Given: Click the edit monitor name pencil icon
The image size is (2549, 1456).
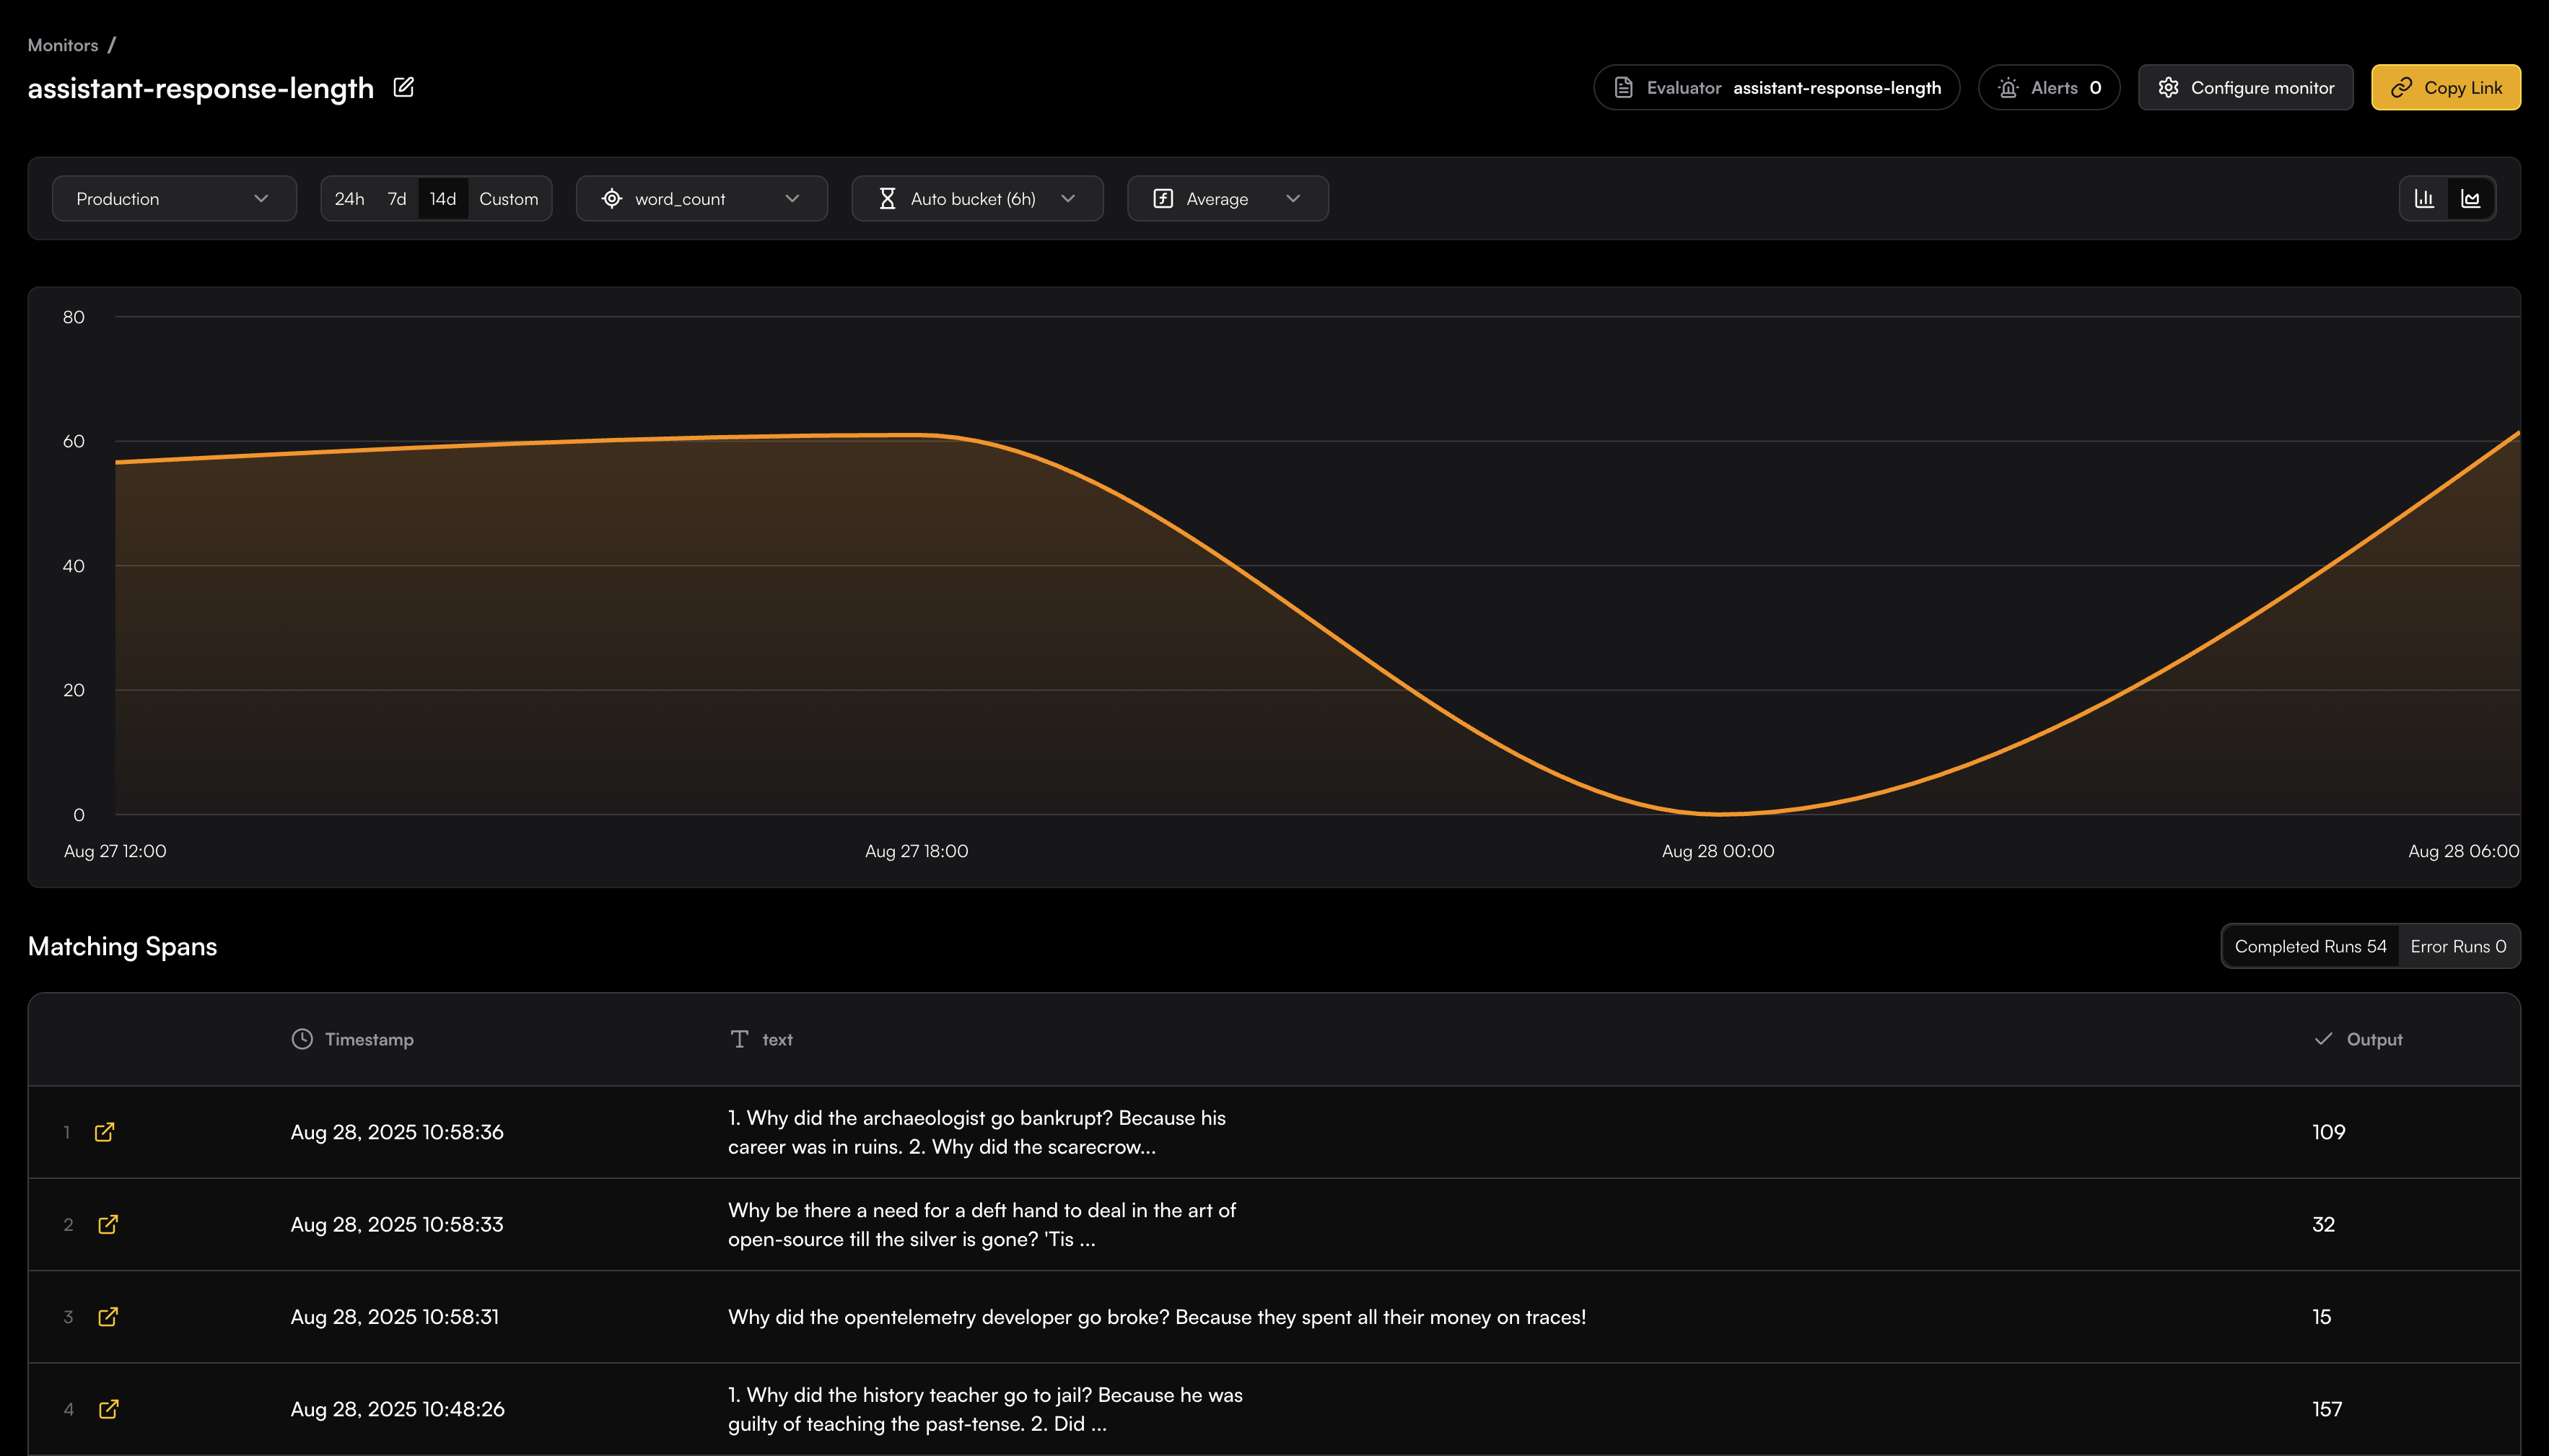Looking at the screenshot, I should click(403, 88).
